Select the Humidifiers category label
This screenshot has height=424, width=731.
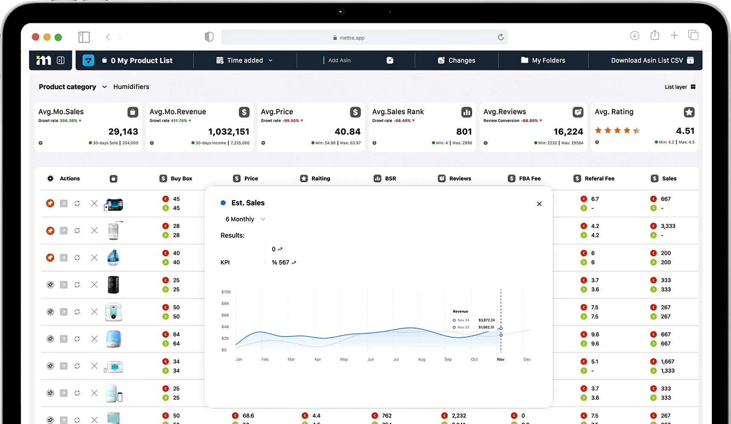(x=131, y=87)
